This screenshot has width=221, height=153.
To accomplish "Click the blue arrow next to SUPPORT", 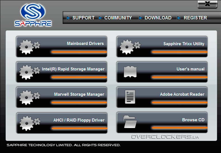I will tap(69, 18).
